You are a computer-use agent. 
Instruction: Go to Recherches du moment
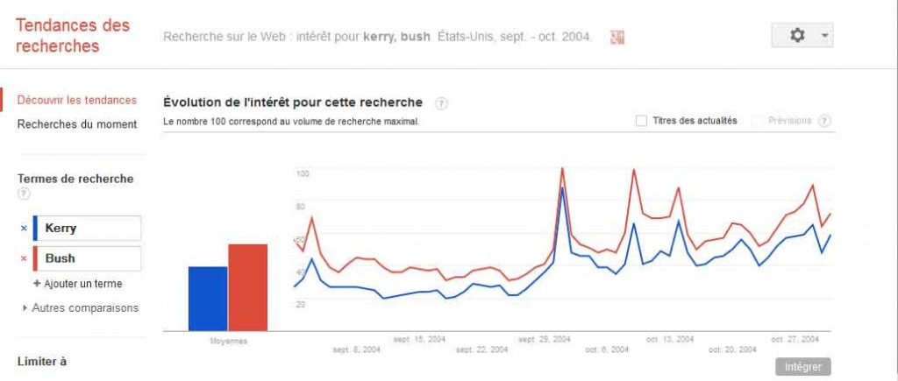coord(77,124)
